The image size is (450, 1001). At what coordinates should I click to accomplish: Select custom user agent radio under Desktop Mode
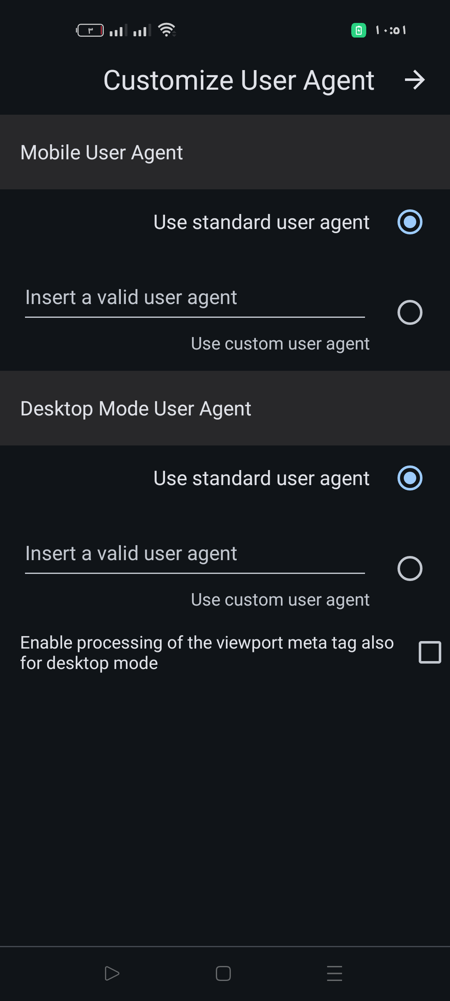pyautogui.click(x=410, y=568)
